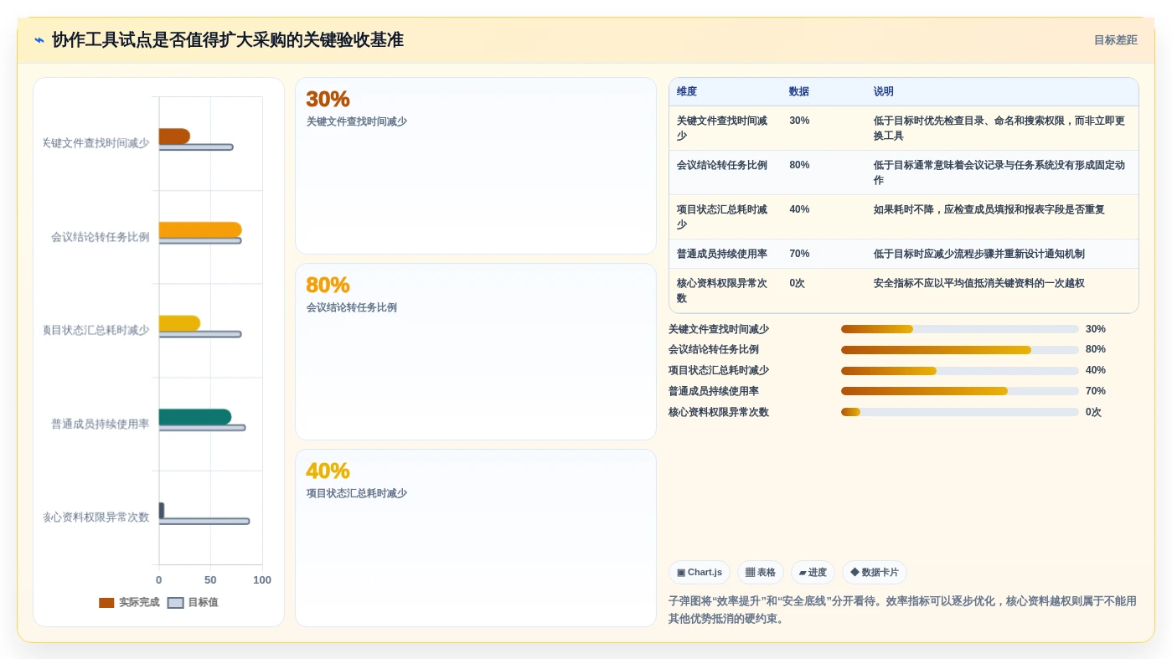Select the 数据卡片 tag chip
The width and height of the screenshot is (1172, 659).
click(875, 573)
